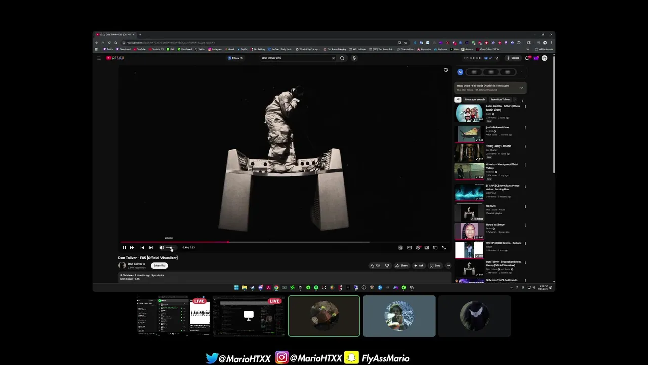Reload the browser page

109,43
